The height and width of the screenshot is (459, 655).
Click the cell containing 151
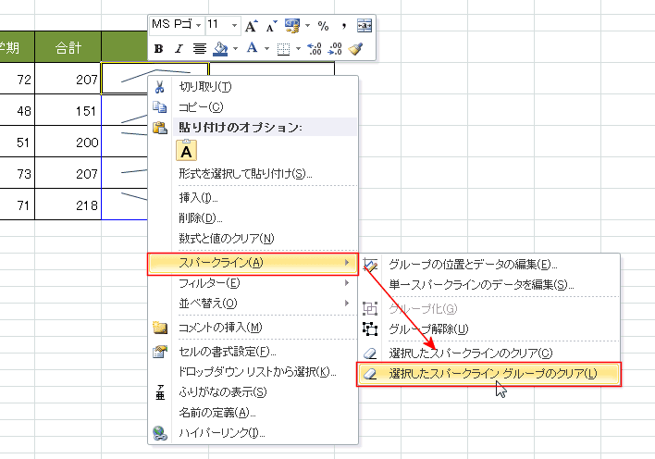click(x=69, y=112)
